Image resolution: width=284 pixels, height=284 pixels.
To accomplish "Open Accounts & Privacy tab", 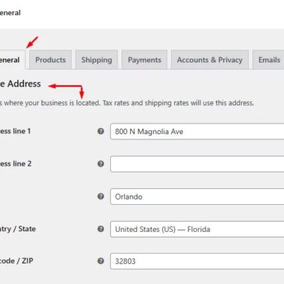I will click(x=210, y=59).
